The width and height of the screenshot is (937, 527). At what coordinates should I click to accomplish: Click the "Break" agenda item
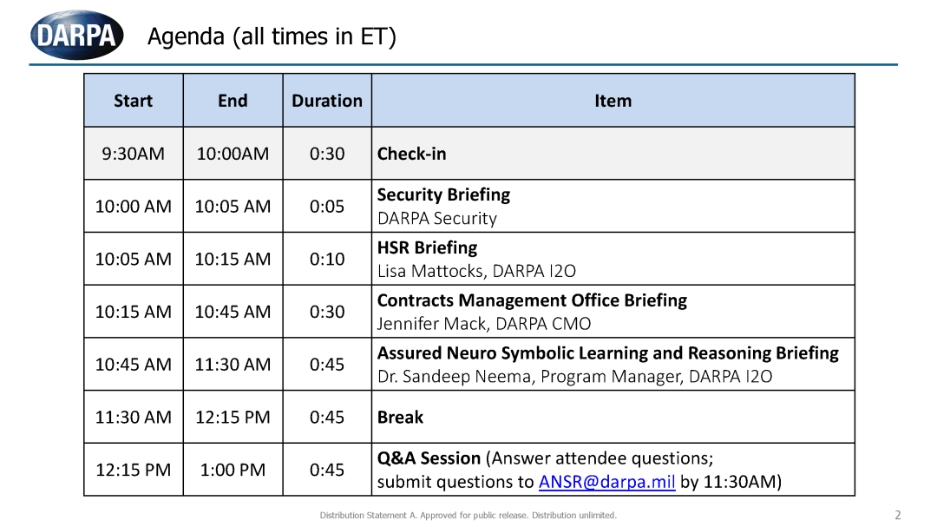pos(400,418)
